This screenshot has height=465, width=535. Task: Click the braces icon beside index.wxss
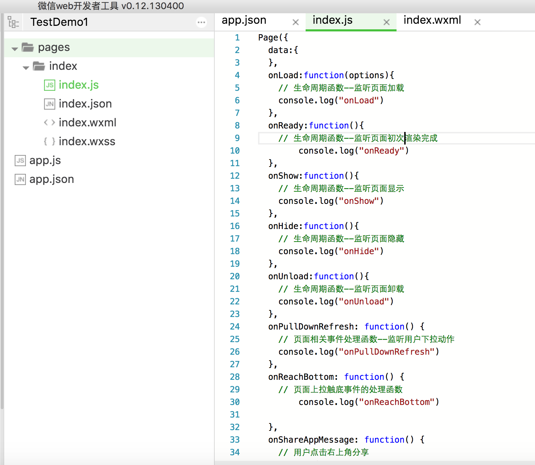[x=50, y=141]
